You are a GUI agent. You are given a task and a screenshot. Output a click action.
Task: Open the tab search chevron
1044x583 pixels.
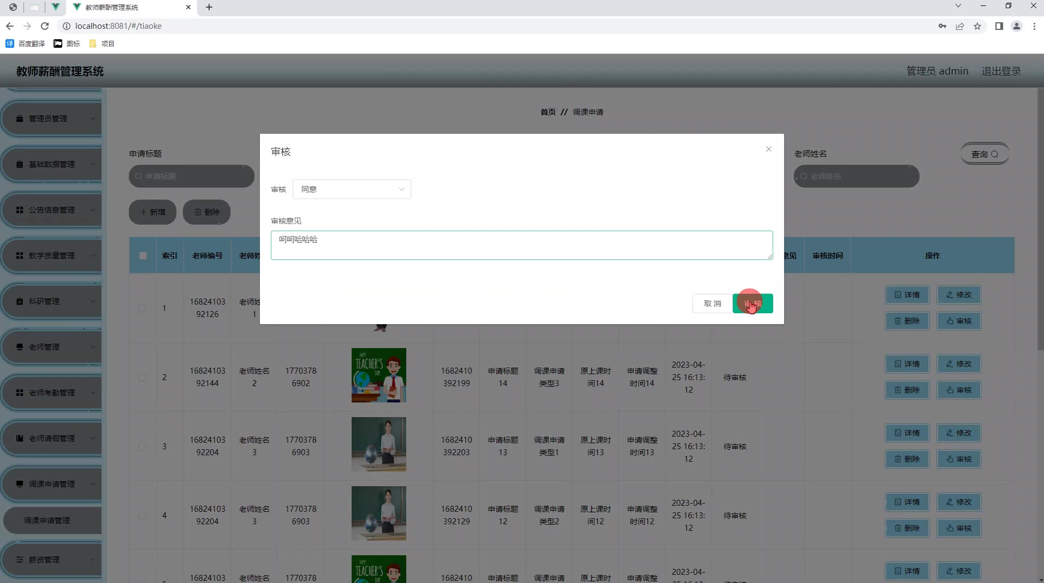(958, 6)
